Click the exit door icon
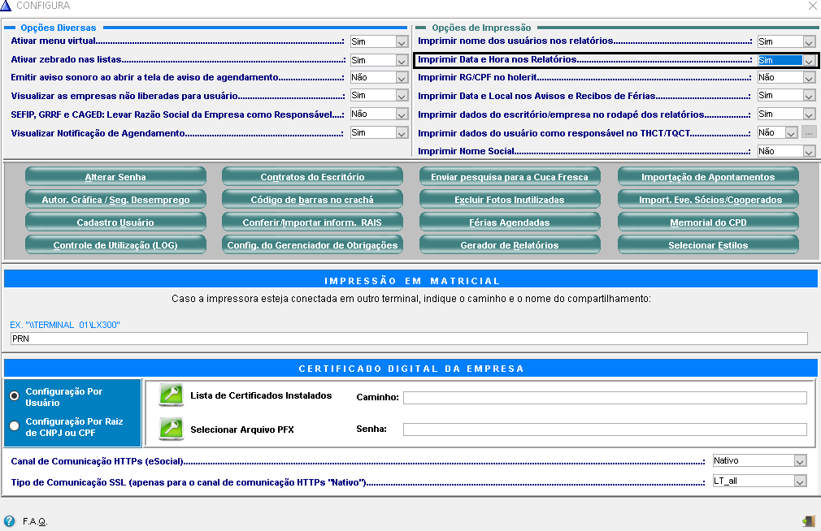 pos(809,521)
